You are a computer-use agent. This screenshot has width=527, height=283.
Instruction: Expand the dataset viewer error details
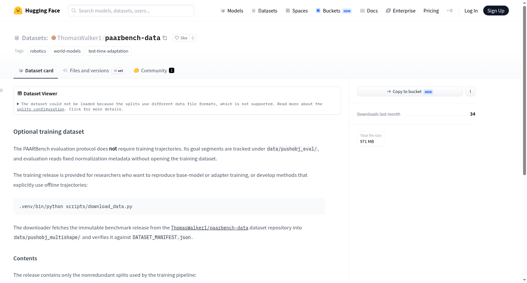[18, 104]
